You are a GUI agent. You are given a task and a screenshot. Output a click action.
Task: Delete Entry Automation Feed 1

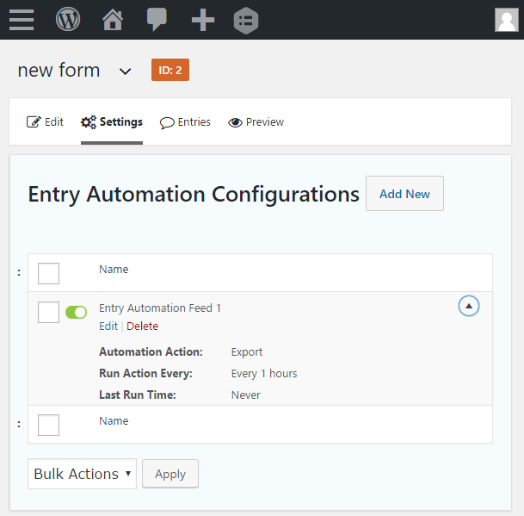[142, 326]
